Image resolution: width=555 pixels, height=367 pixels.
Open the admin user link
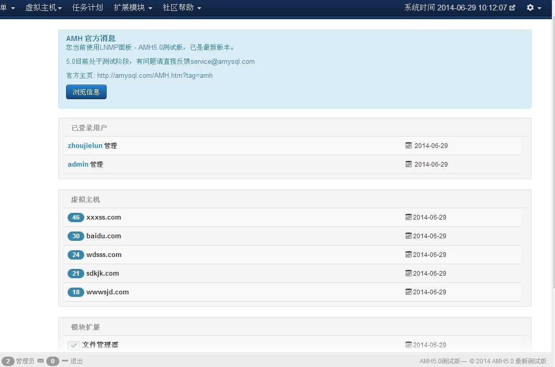78,165
